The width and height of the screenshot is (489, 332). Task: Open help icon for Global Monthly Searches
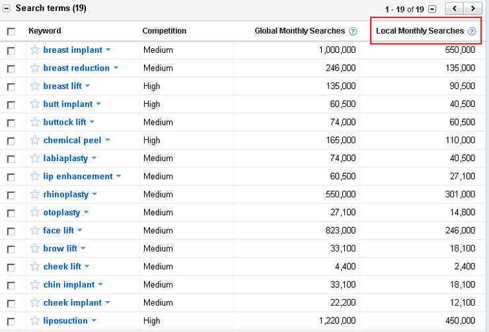(353, 31)
